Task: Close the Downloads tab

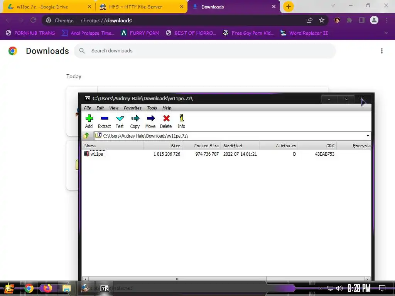Action: pyautogui.click(x=274, y=7)
